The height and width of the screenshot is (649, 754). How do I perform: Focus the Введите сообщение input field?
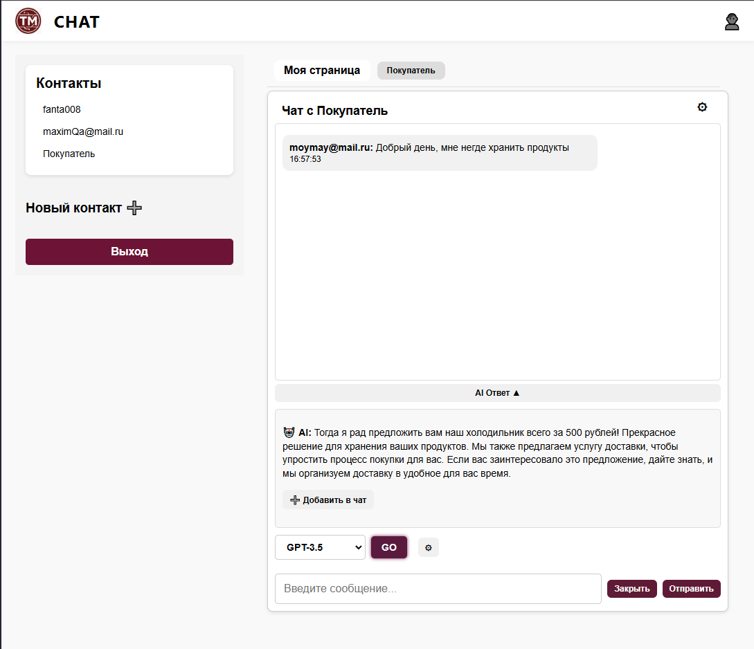438,589
